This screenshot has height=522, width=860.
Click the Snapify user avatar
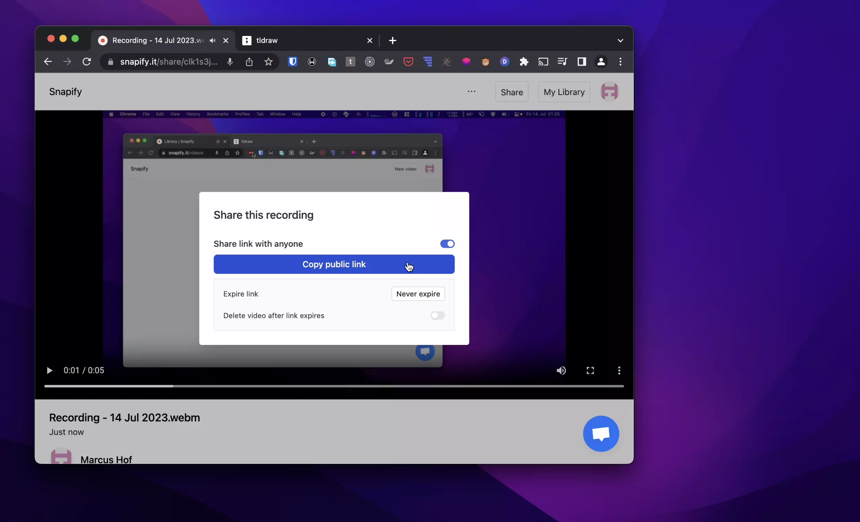tap(610, 92)
